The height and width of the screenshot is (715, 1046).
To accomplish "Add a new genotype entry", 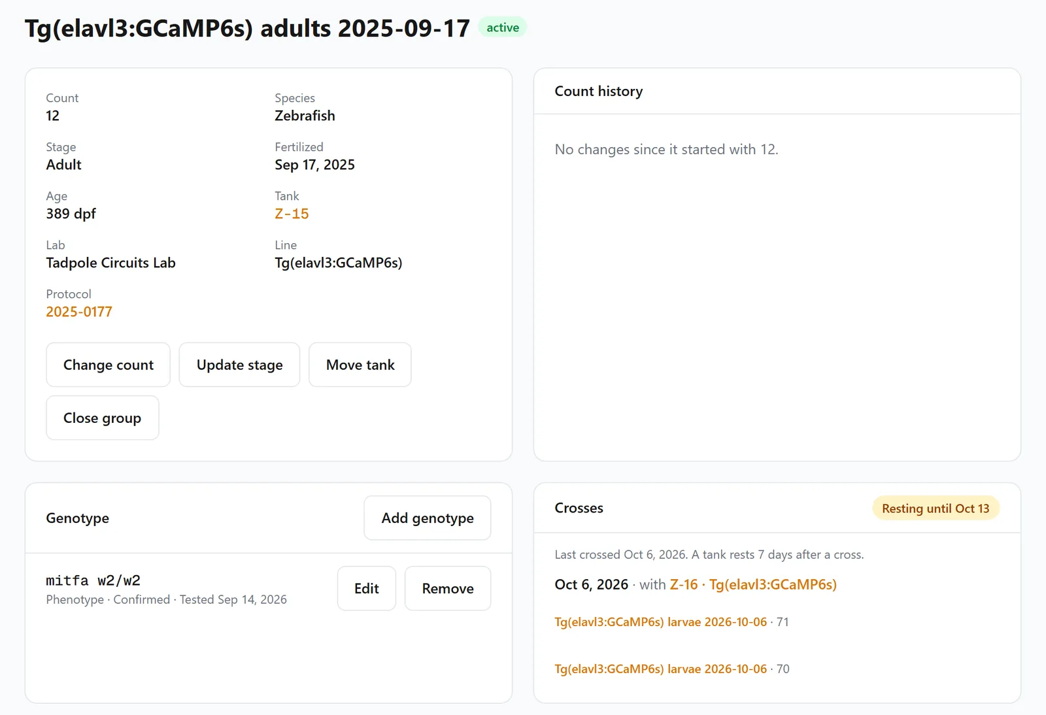I will coord(428,518).
